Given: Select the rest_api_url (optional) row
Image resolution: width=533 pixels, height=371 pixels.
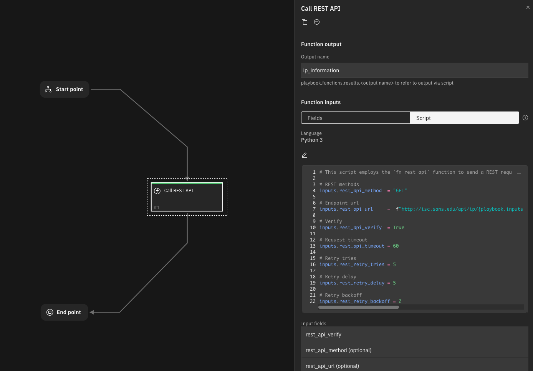Looking at the screenshot, I should click(414, 366).
